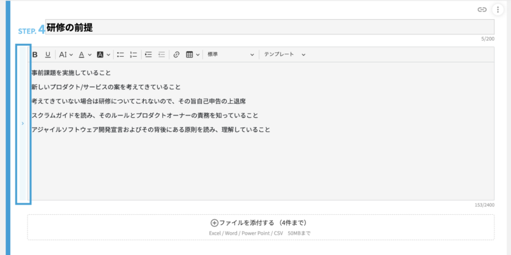Screen dimensions: 511x255
Task: Open the insert table menu
Action: coord(192,55)
